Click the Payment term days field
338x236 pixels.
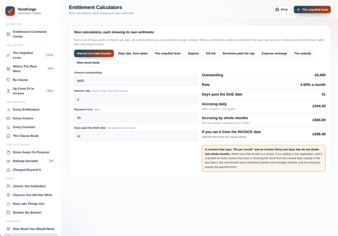coord(136,118)
